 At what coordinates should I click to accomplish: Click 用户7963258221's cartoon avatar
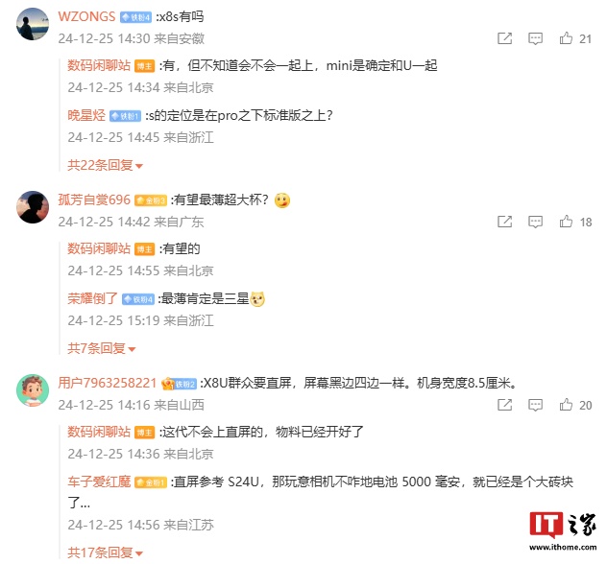[x=33, y=390]
